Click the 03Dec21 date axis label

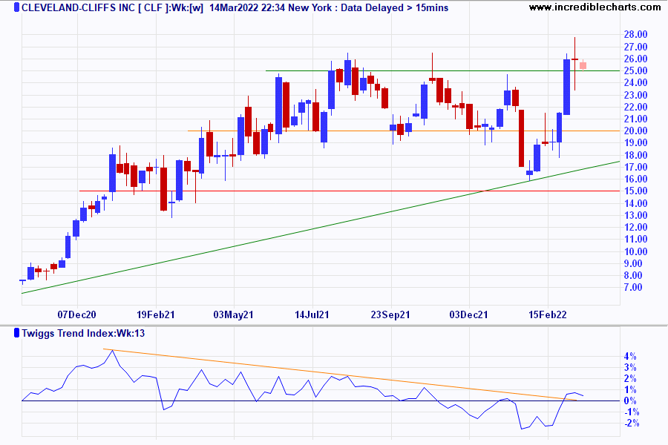click(x=468, y=314)
